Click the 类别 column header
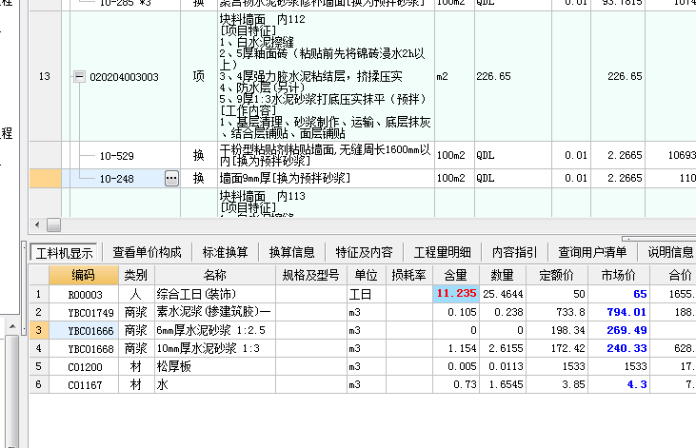The height and width of the screenshot is (448, 696). [x=136, y=276]
